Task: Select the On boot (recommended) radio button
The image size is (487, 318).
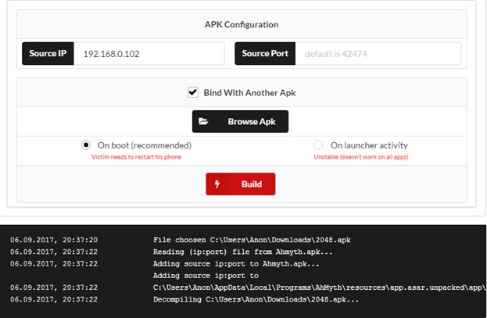Action: coord(86,145)
